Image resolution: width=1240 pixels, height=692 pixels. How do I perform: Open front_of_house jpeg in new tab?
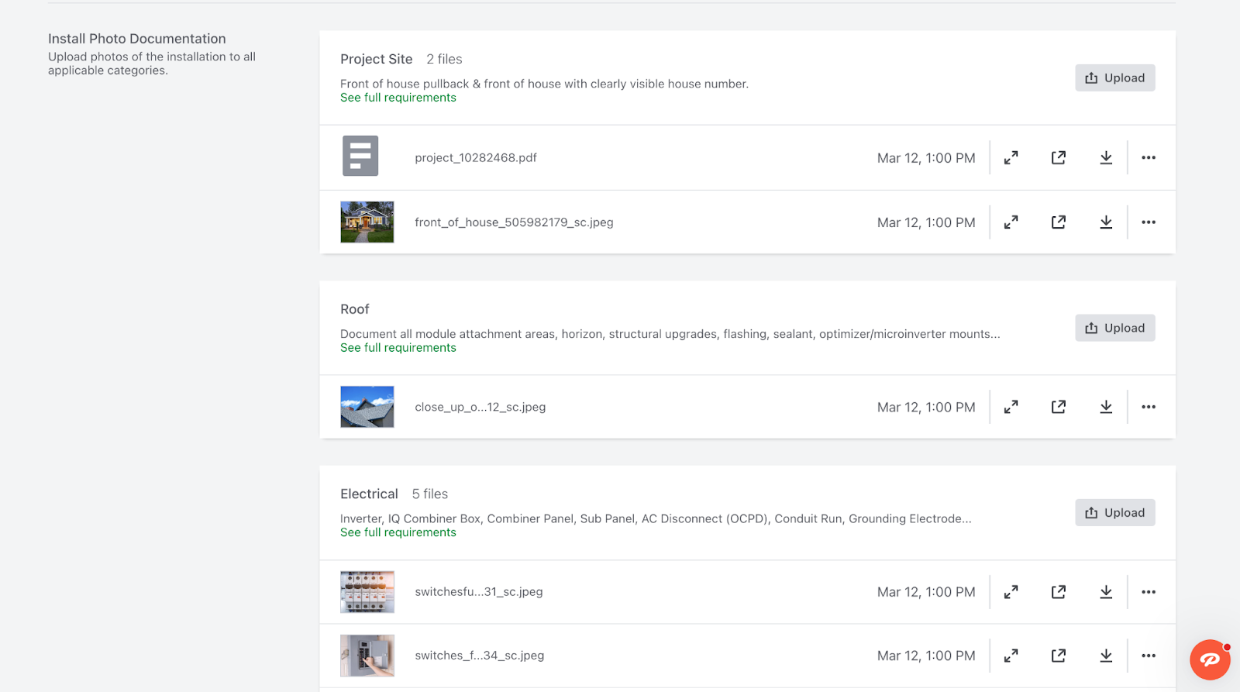pos(1058,222)
